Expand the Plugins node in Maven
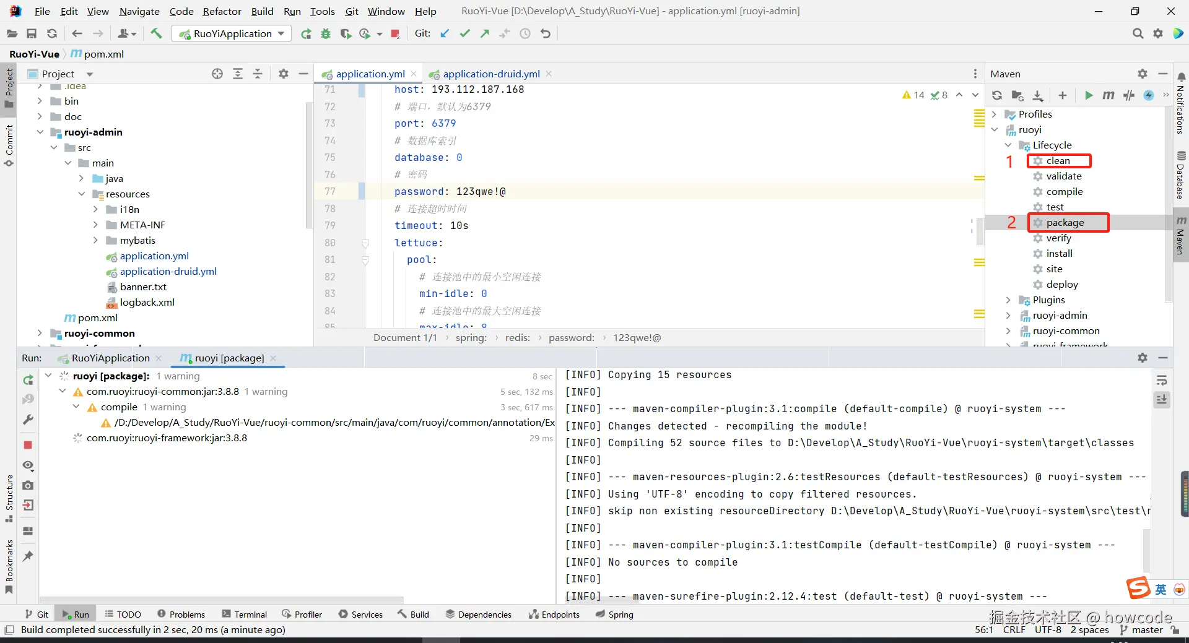Viewport: 1189px width, 643px height. pos(1008,300)
